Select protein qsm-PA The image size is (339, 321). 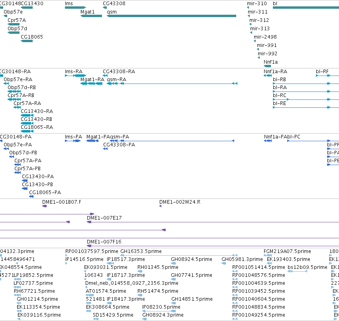click(x=120, y=137)
